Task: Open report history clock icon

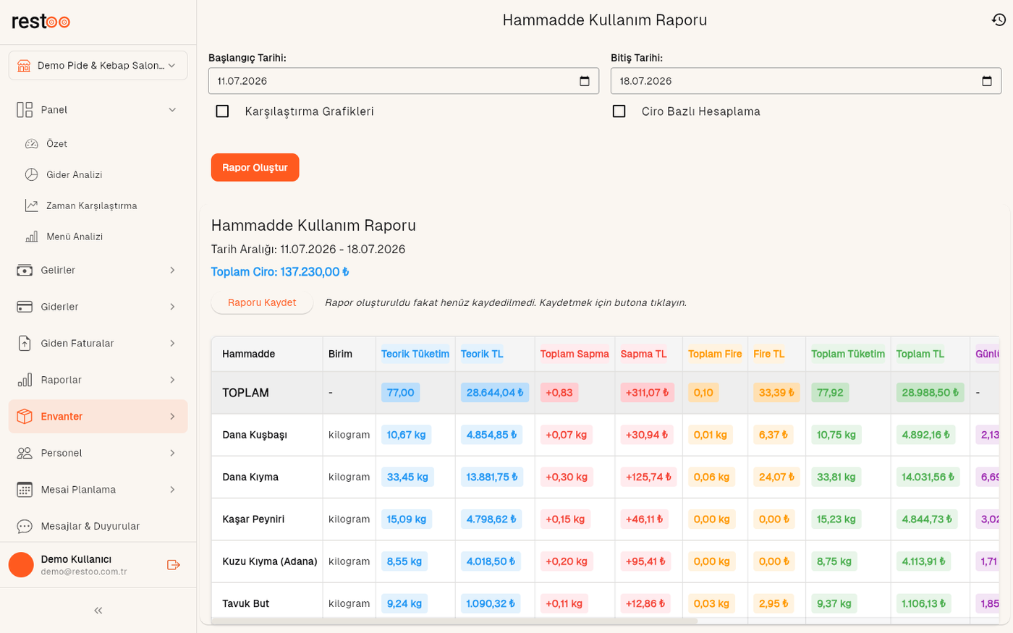Action: click(999, 20)
